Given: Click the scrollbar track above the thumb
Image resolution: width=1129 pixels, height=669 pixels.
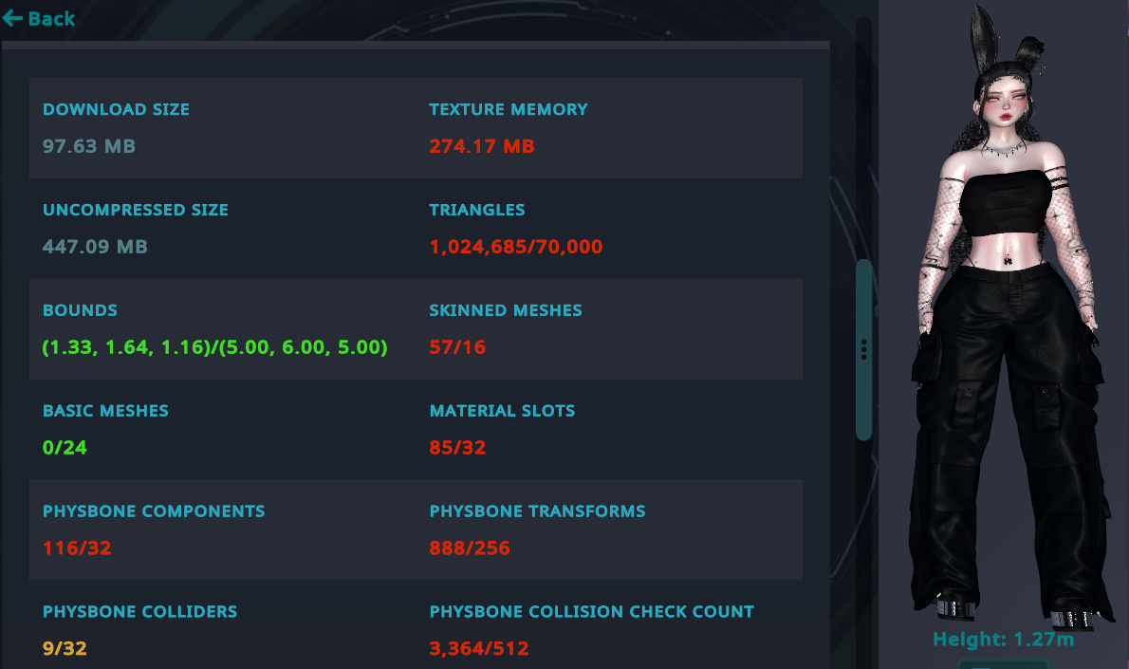Looking at the screenshot, I should (x=863, y=137).
